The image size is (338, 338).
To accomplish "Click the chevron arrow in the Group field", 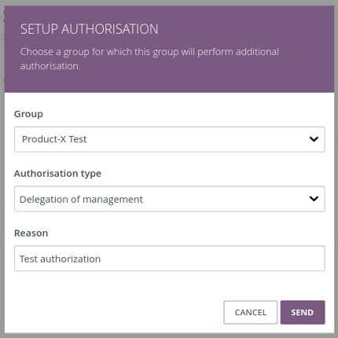I will 314,139.
